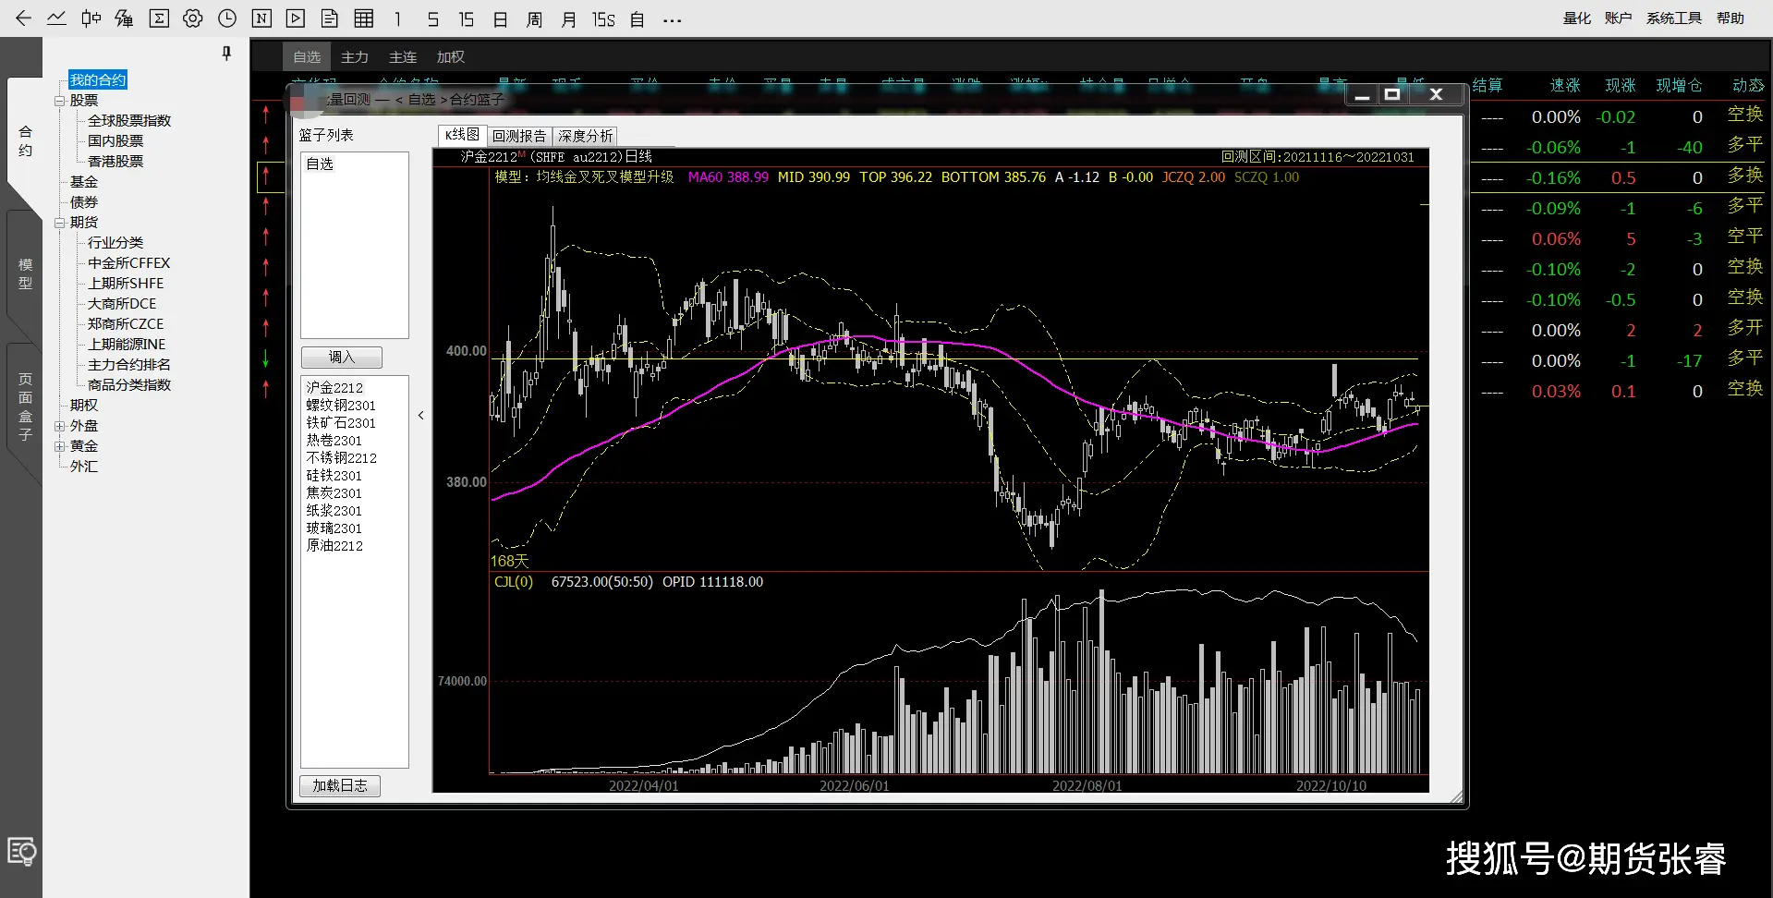Select 螺纹钢2301 in the contract list
The image size is (1773, 898).
point(341,406)
